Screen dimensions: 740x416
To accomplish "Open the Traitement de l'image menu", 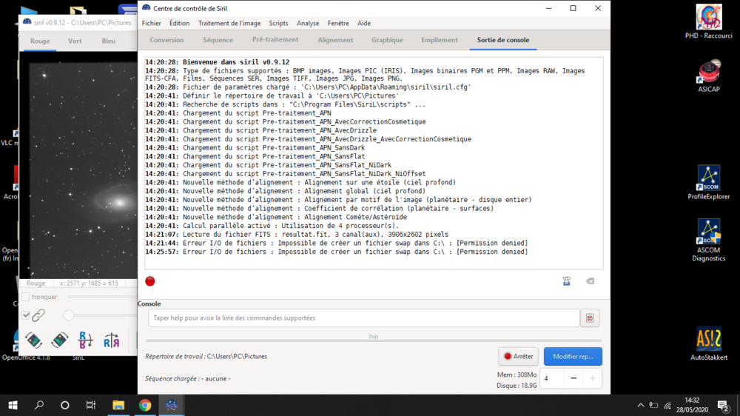I will [229, 23].
